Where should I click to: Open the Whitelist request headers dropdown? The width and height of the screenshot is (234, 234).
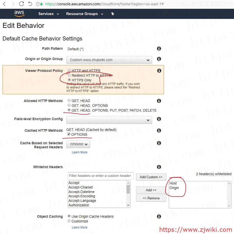(x=78, y=144)
